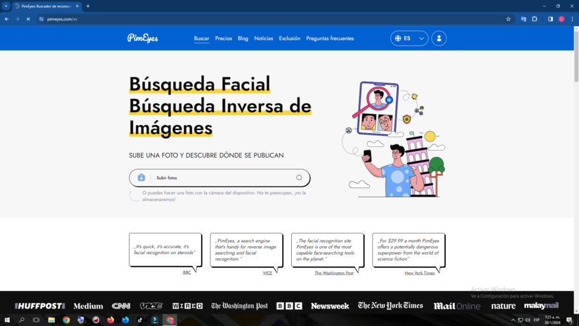This screenshot has width=579, height=326.
Task: Click the Washington Post quote about face-searching tools
Action: coord(327,250)
